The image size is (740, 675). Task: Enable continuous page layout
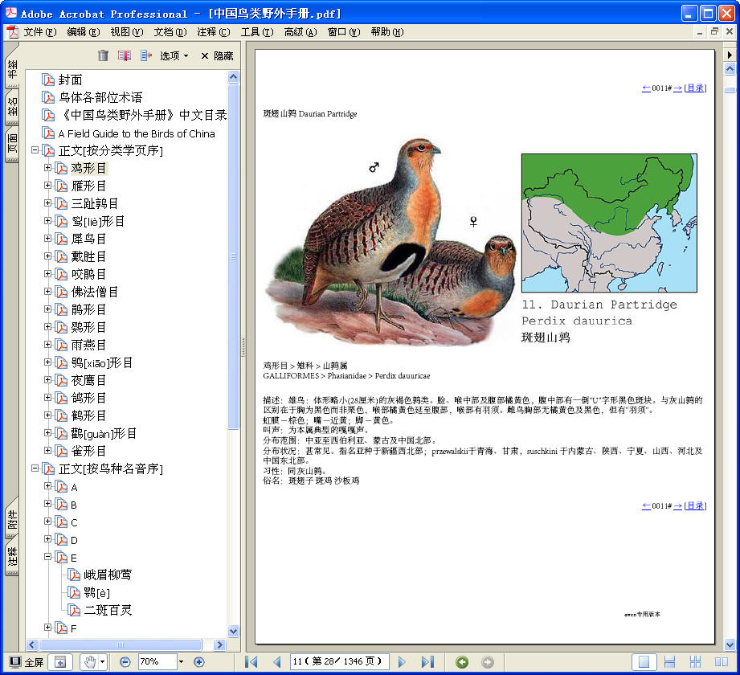[669, 662]
